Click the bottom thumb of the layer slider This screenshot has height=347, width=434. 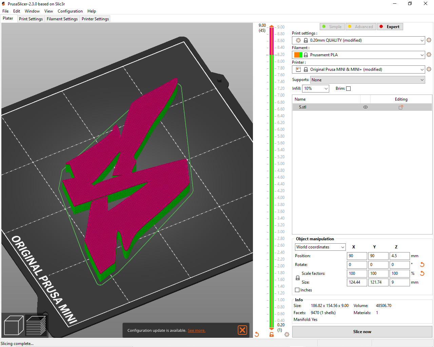coord(272,328)
